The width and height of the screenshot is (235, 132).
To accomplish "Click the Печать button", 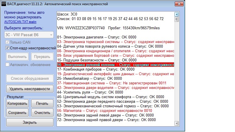I will [x=42, y=103].
